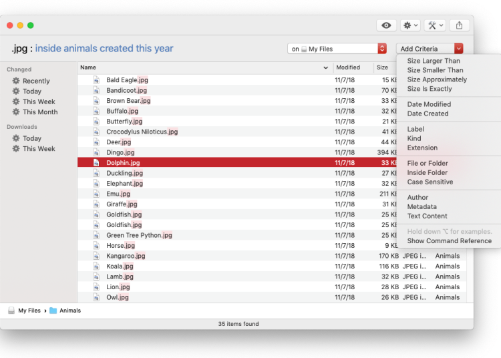Click the gear icon beside Recently
The width and height of the screenshot is (501, 358).
coord(16,81)
